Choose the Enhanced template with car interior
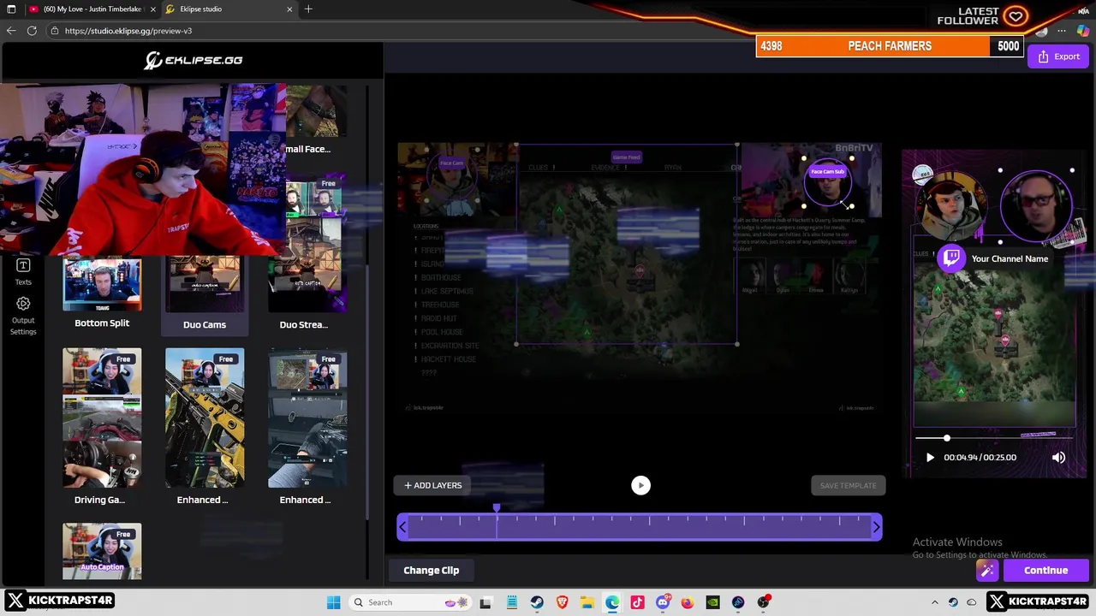1096x616 pixels. click(307, 426)
